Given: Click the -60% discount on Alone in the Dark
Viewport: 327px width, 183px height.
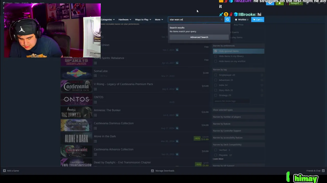Looking at the screenshot, I should tap(197, 139).
